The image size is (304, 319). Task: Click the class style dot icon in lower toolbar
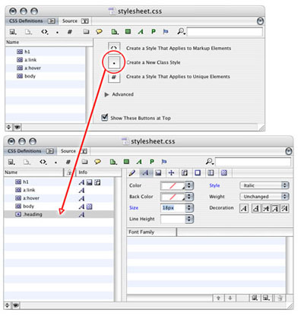coord(55,163)
